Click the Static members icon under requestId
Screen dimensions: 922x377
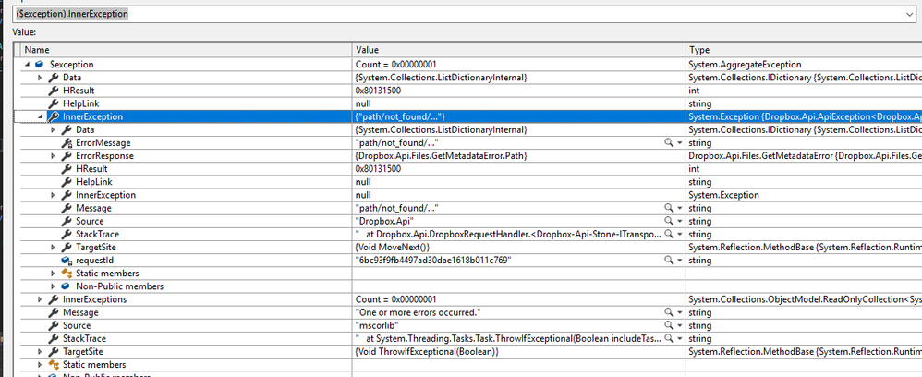tap(66, 274)
